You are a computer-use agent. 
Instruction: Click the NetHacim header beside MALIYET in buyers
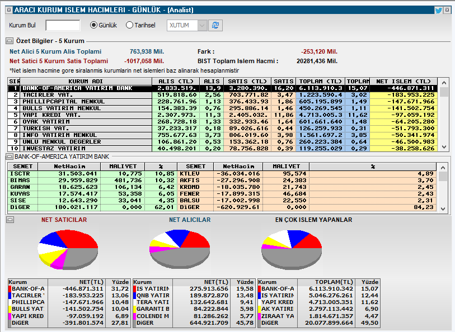(x=69, y=167)
